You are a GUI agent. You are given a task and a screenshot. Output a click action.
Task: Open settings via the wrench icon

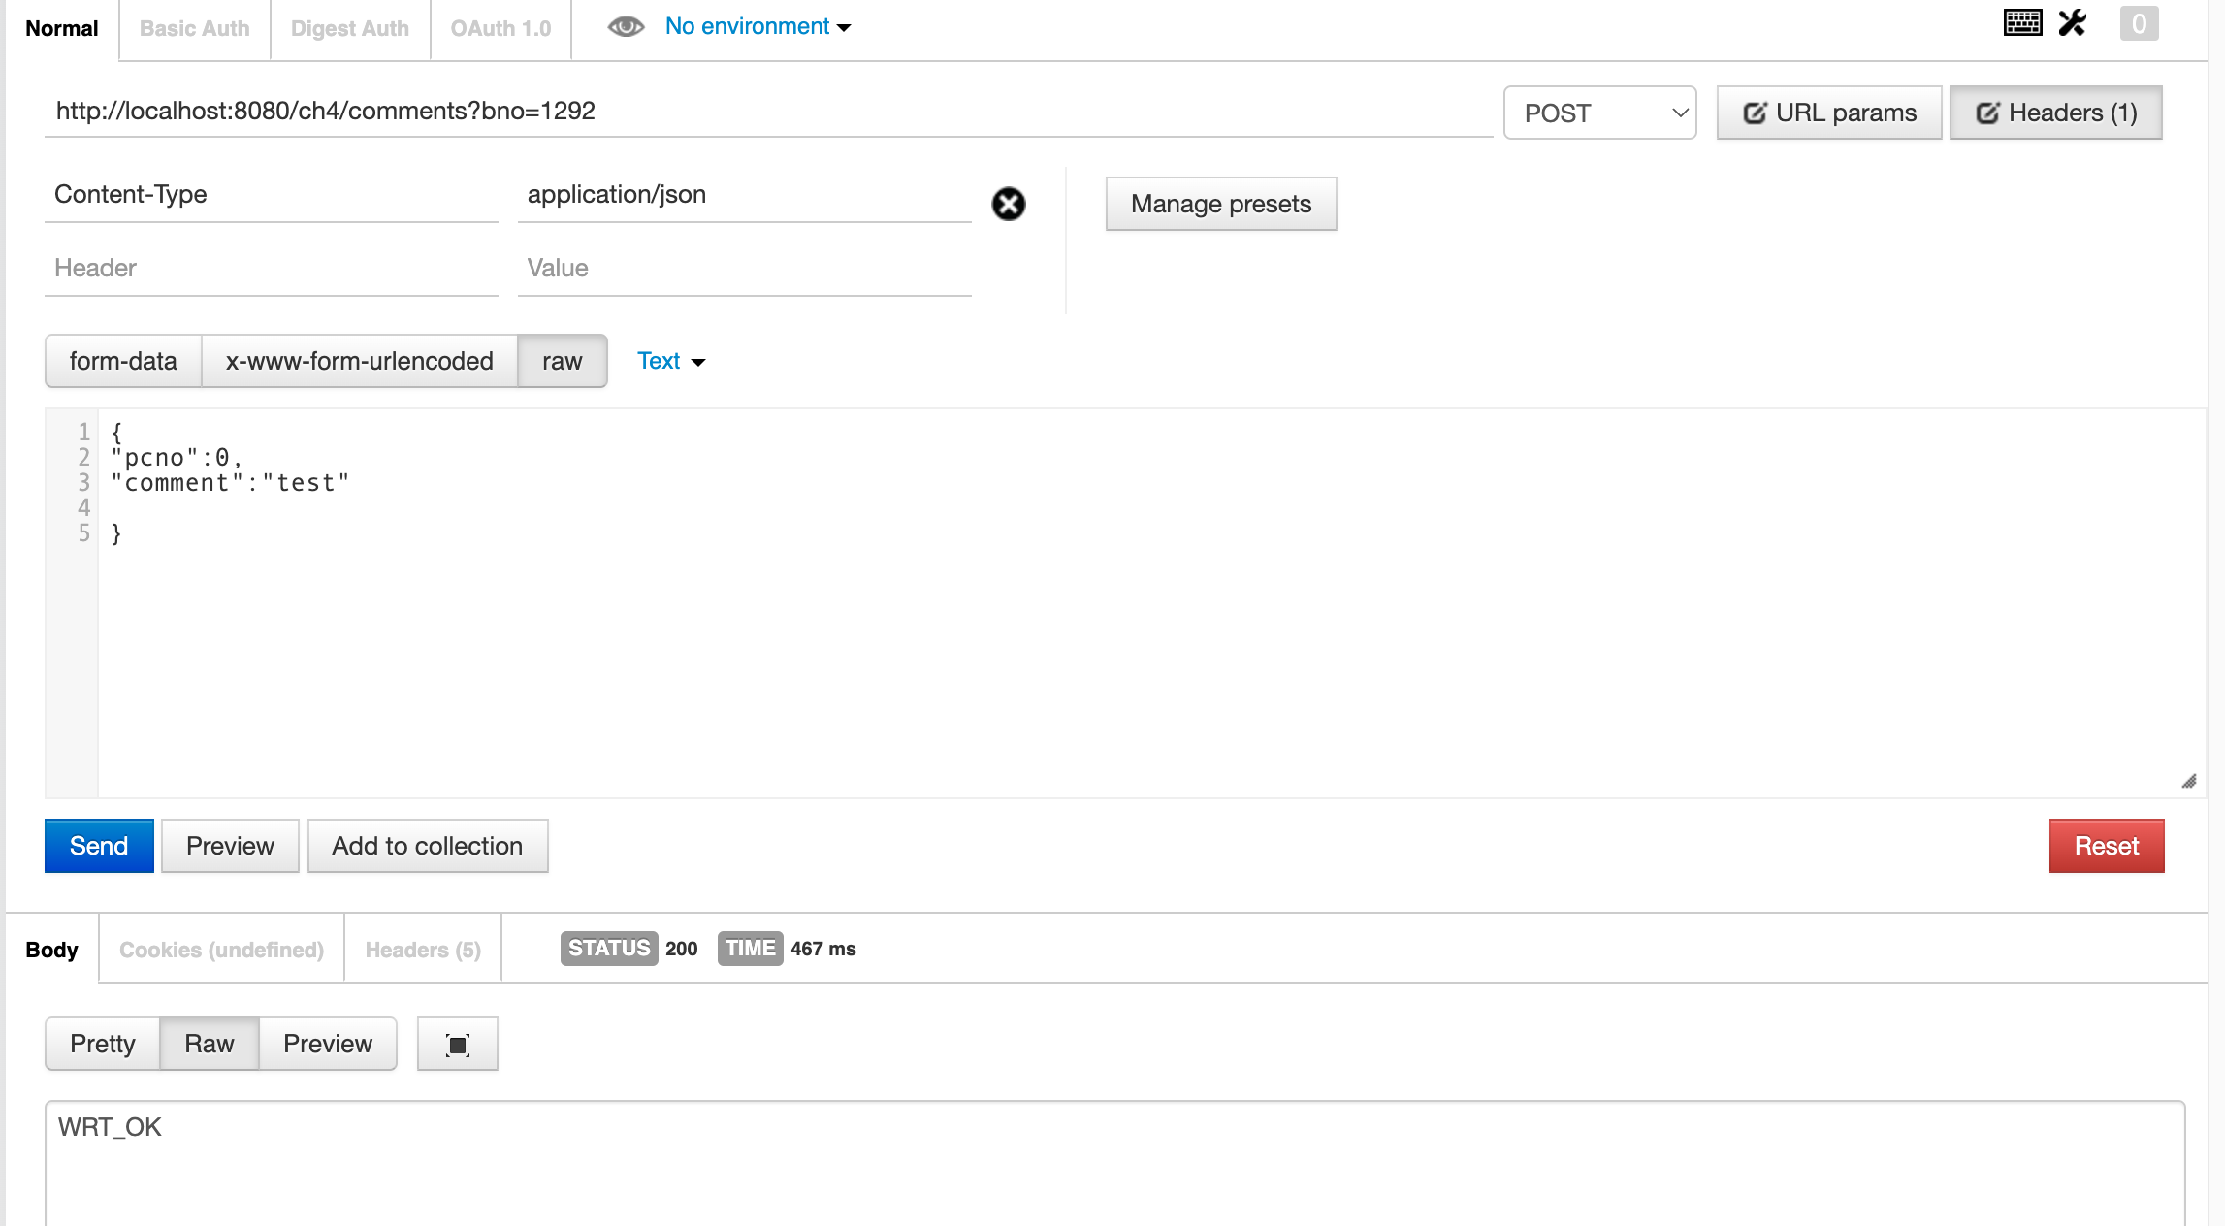coord(2073,23)
